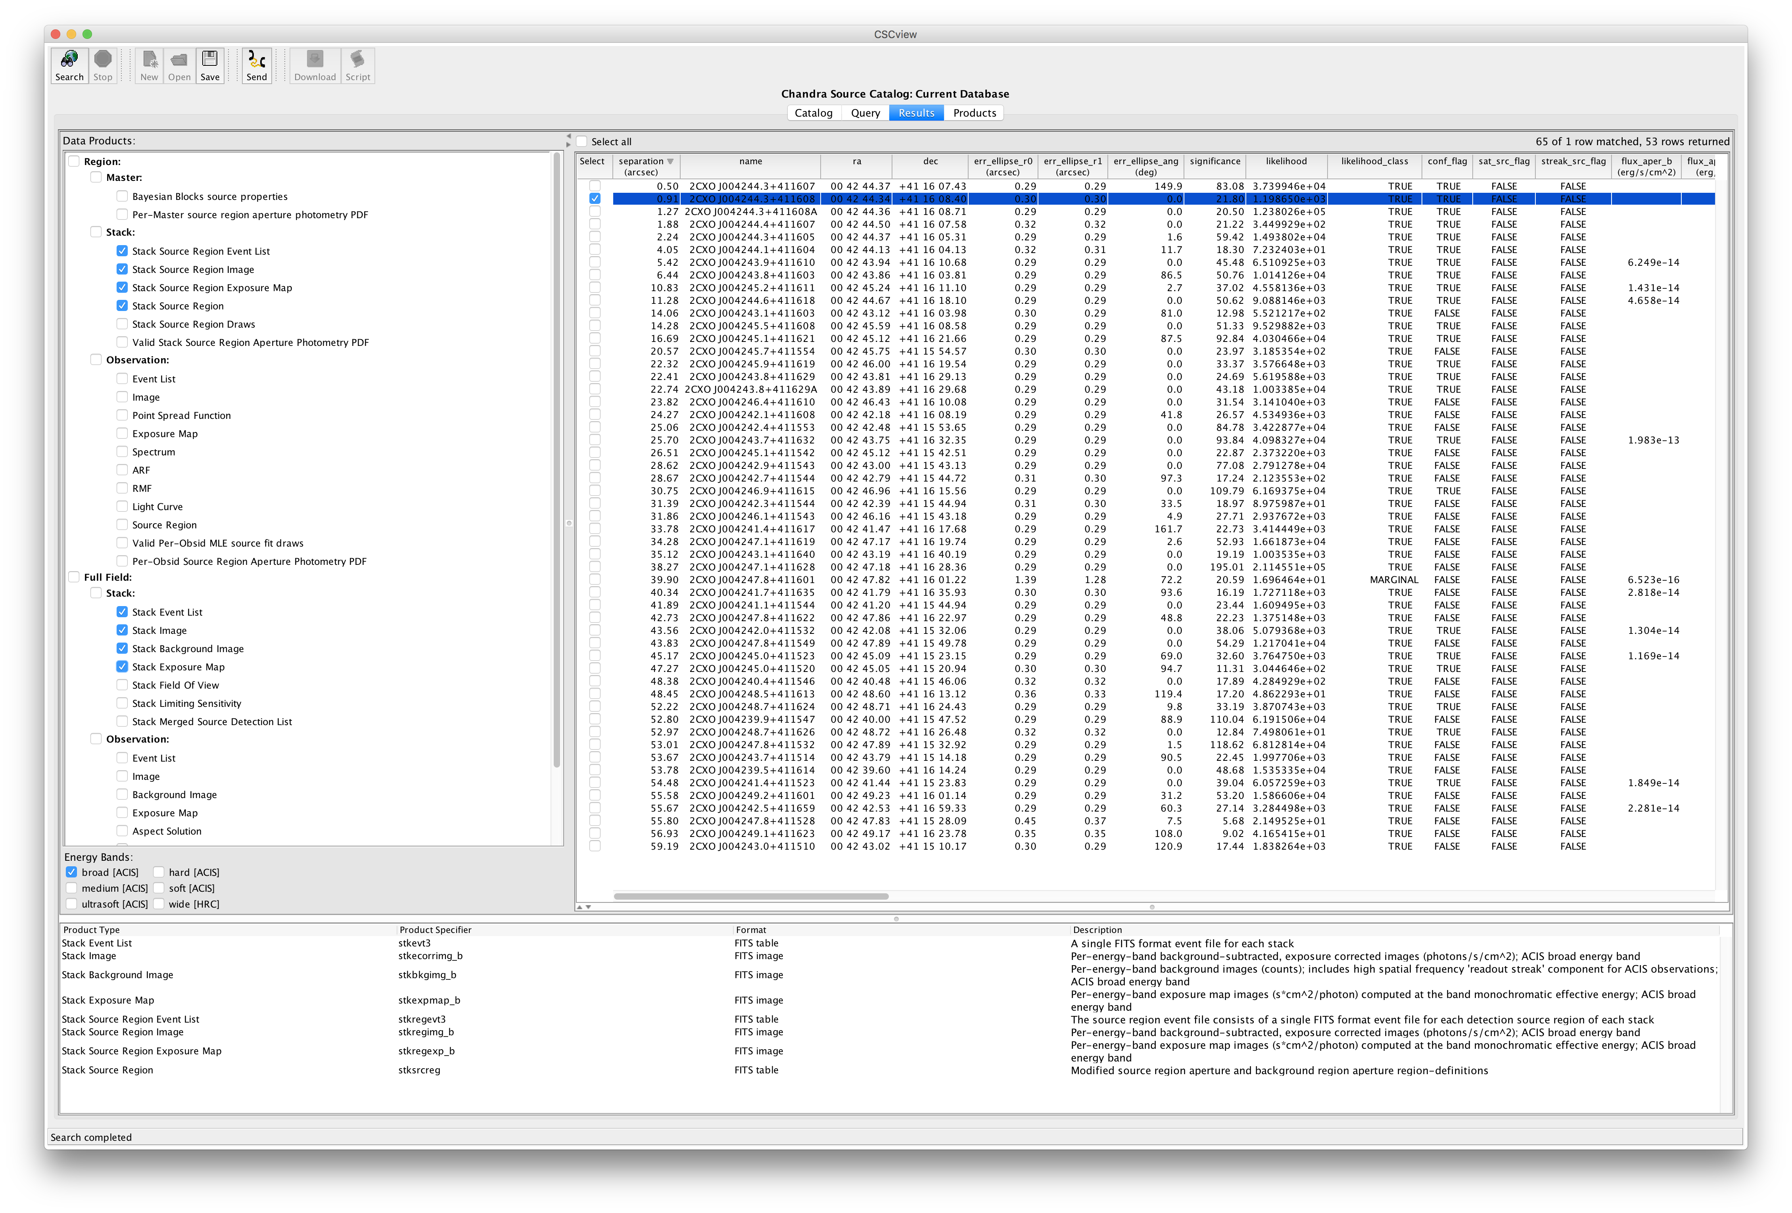Click the likelihood column header

coord(1285,161)
